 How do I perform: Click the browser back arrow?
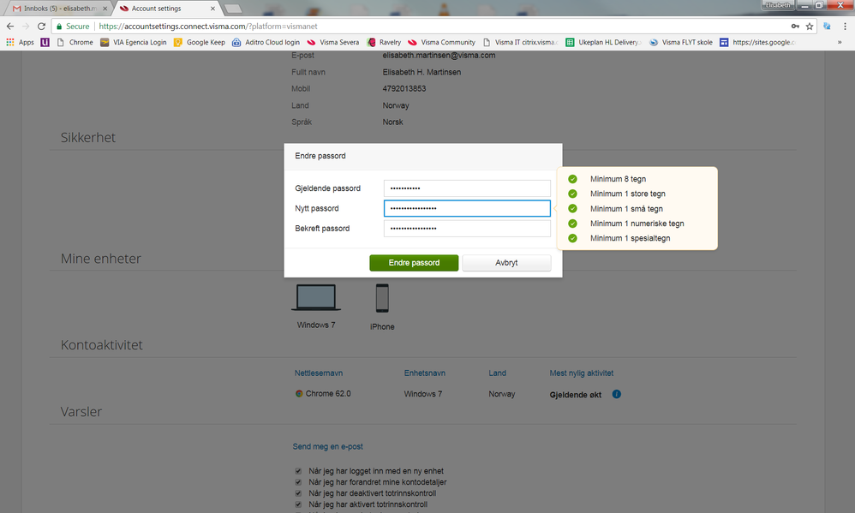pyautogui.click(x=9, y=27)
